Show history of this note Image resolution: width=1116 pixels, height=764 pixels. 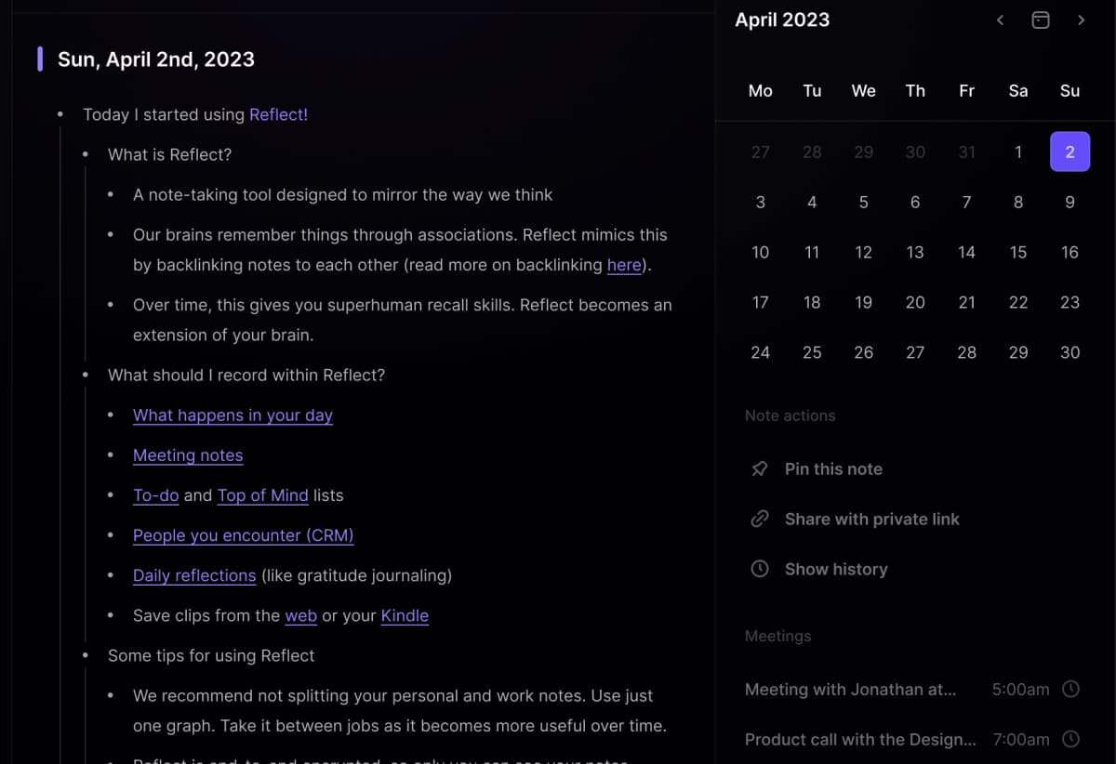click(x=836, y=570)
